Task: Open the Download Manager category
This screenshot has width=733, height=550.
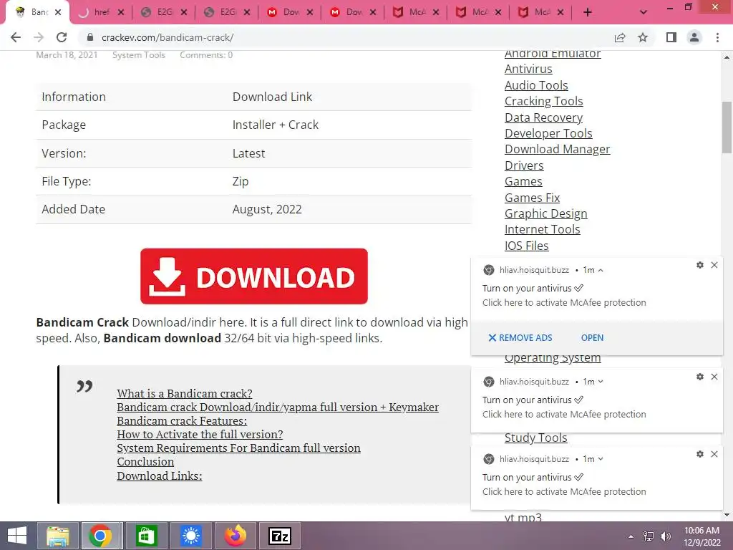Action: [557, 150]
